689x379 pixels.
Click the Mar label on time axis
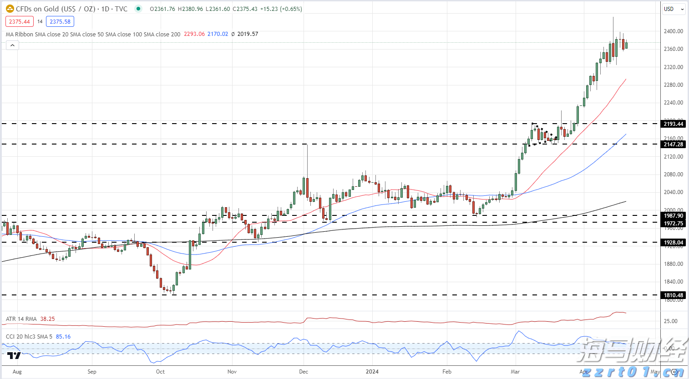click(x=515, y=372)
